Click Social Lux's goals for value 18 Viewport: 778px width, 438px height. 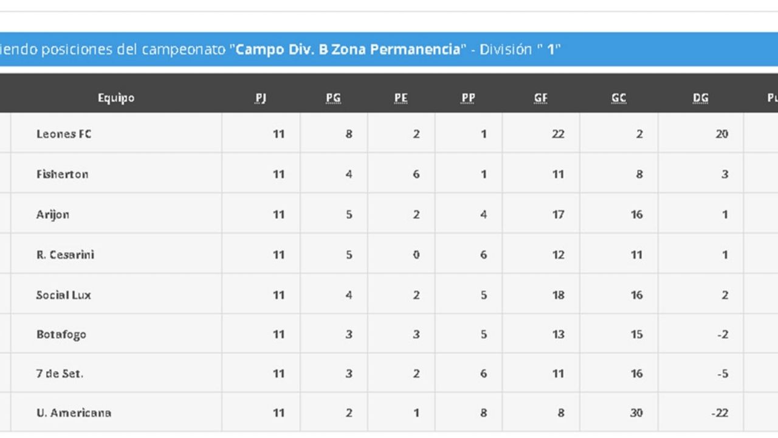558,295
